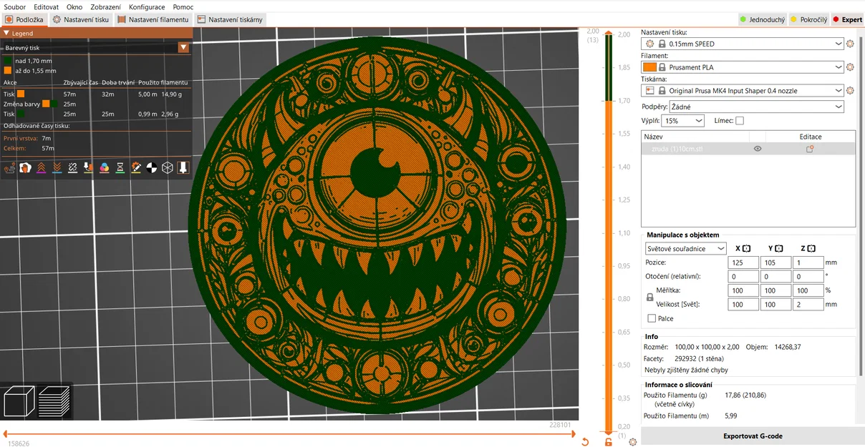865x447 pixels.
Task: Toggle custom G-codes icon in legend
Action: (x=135, y=167)
